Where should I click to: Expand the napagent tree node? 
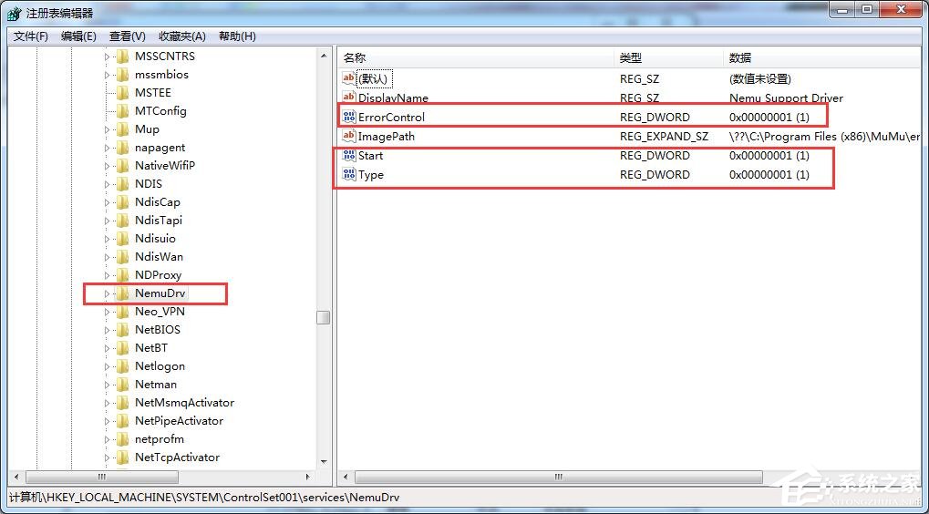coord(108,148)
